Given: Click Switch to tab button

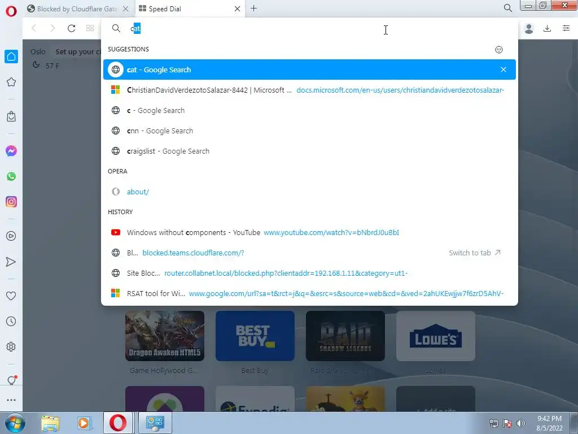Looking at the screenshot, I should tap(475, 253).
